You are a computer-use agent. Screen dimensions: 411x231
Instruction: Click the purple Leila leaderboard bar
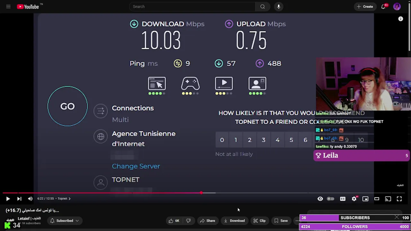pos(362,156)
